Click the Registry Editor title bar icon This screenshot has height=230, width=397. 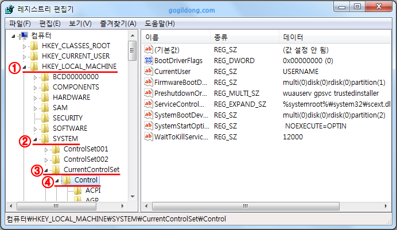point(10,10)
